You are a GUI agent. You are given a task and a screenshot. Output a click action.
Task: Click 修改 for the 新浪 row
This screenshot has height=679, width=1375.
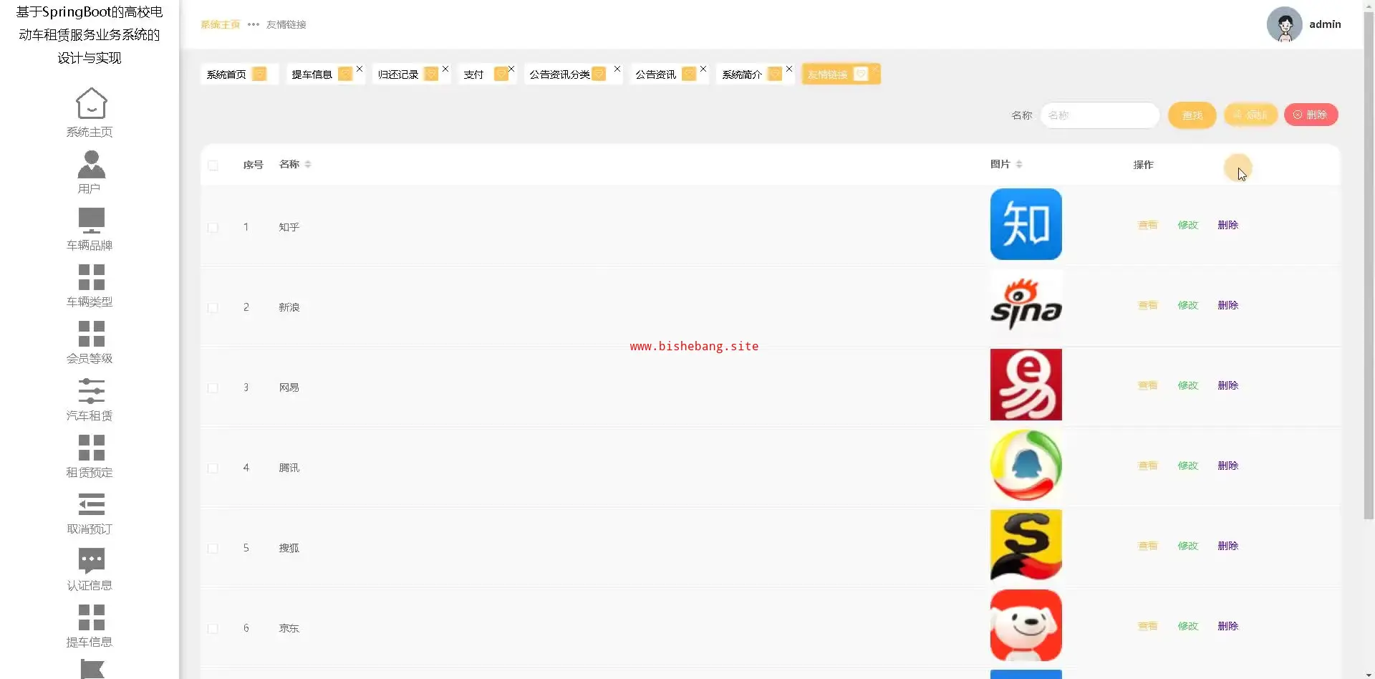coord(1187,305)
